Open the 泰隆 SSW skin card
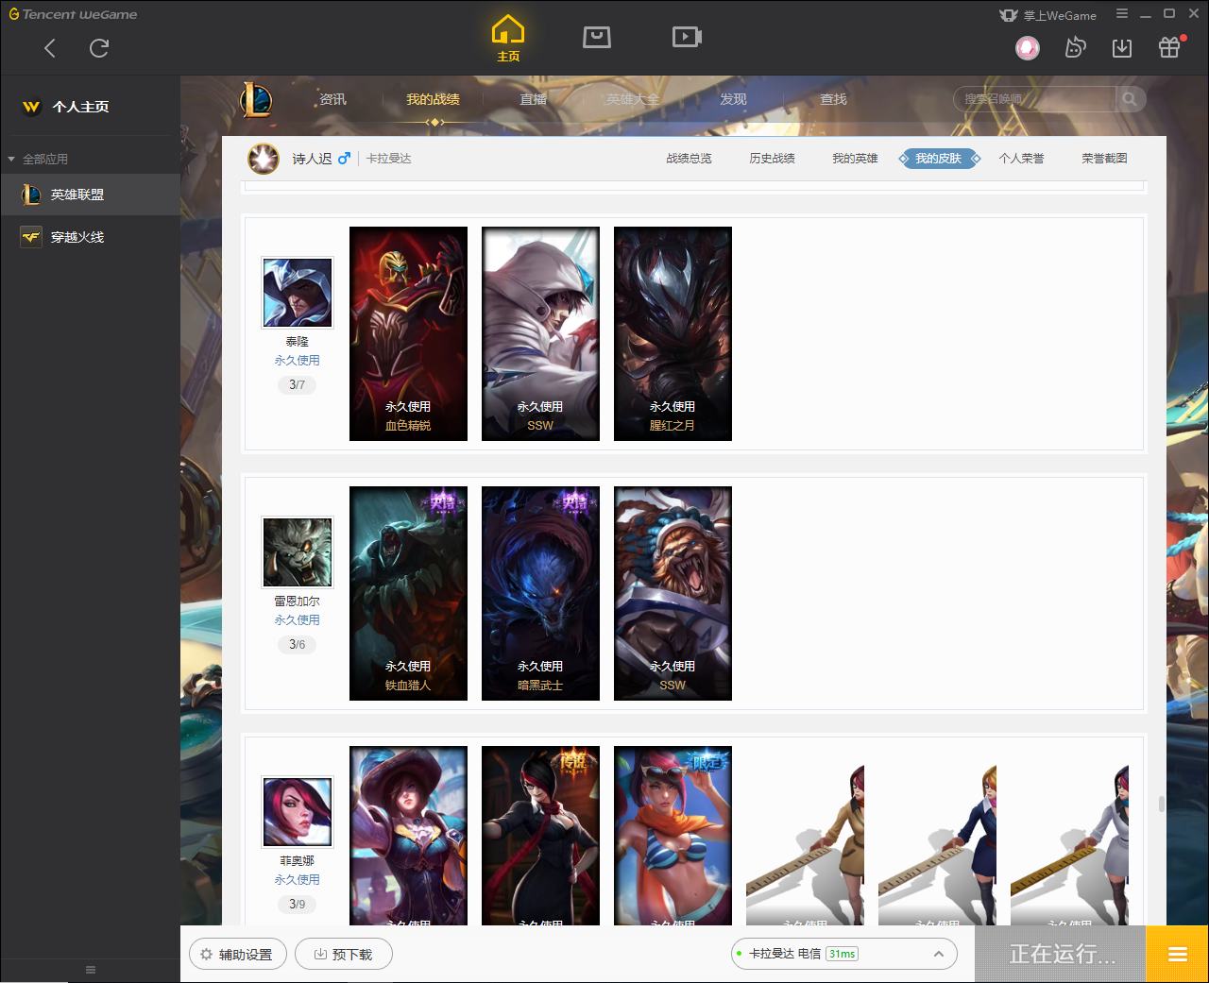This screenshot has width=1209, height=983. pyautogui.click(x=540, y=333)
